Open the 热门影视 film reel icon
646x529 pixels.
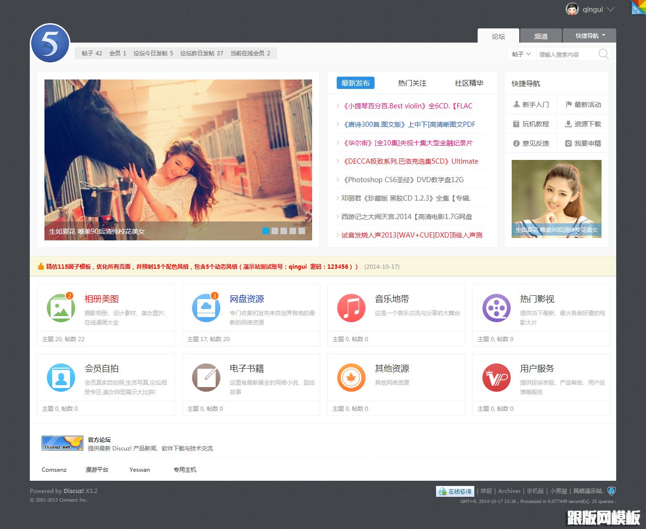(x=496, y=308)
